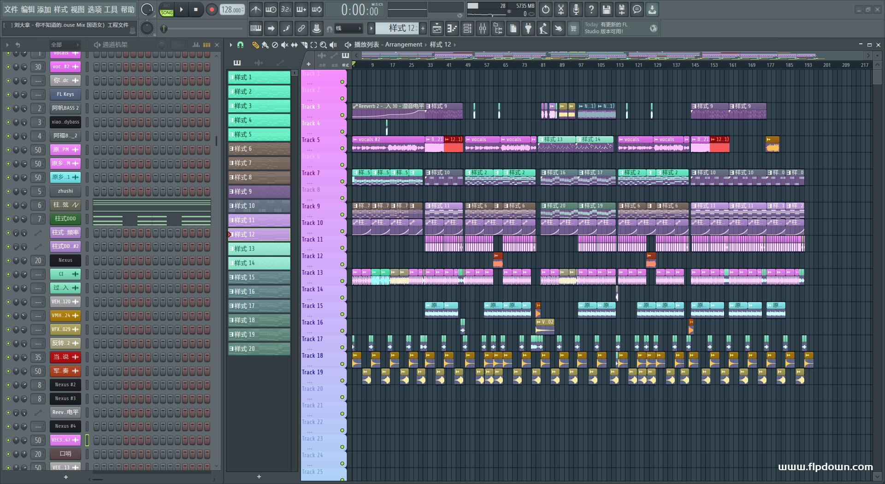The height and width of the screenshot is (484, 885).
Task: Open the 全部 channel filter dropdown
Action: coord(65,45)
